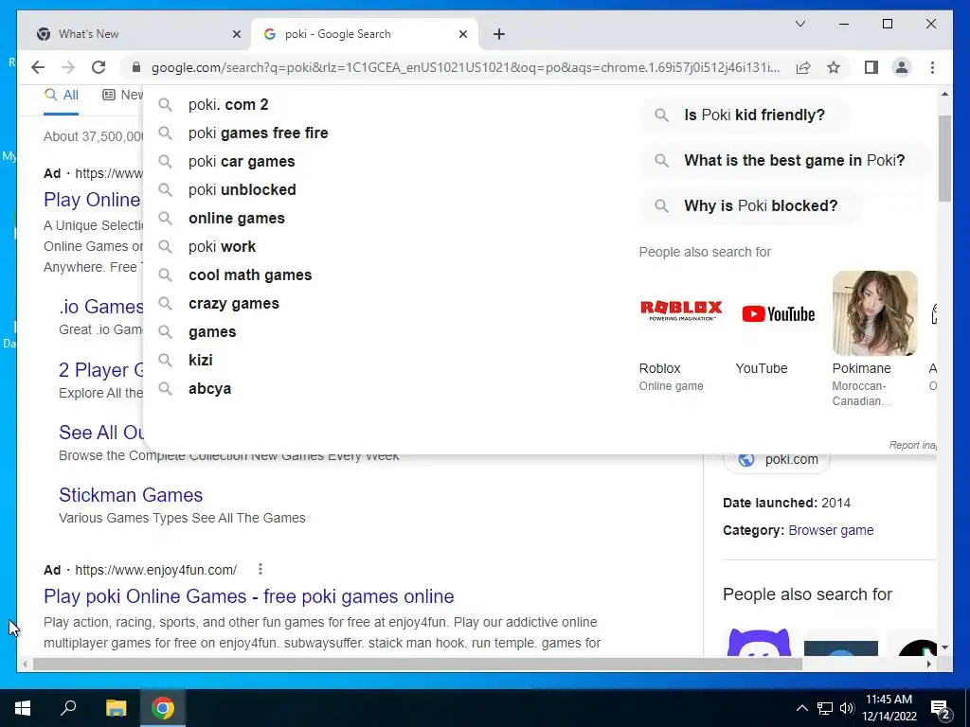Viewport: 970px width, 727px height.
Task: Open the YouTube logo thumbnail
Action: [x=778, y=312]
